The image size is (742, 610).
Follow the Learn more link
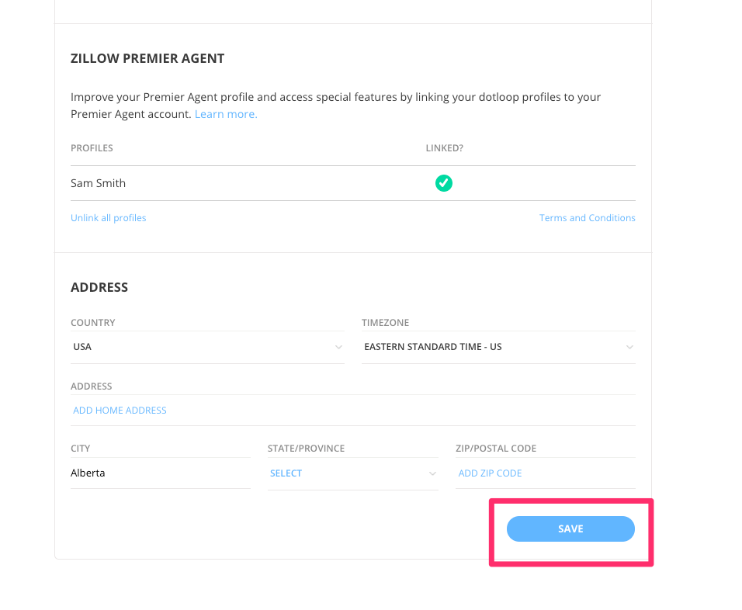tap(225, 113)
